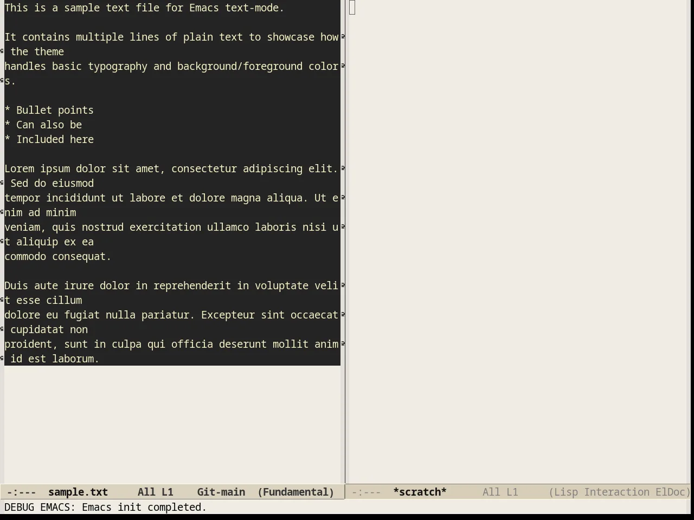694x520 pixels.
Task: Click the cursor at start of scratch buffer
Action: click(x=352, y=8)
